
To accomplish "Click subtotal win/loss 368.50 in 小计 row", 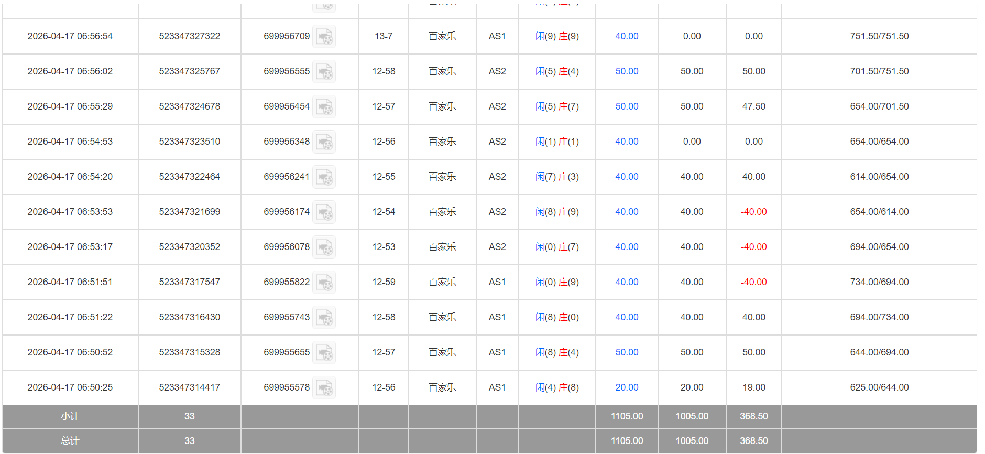I will [753, 416].
